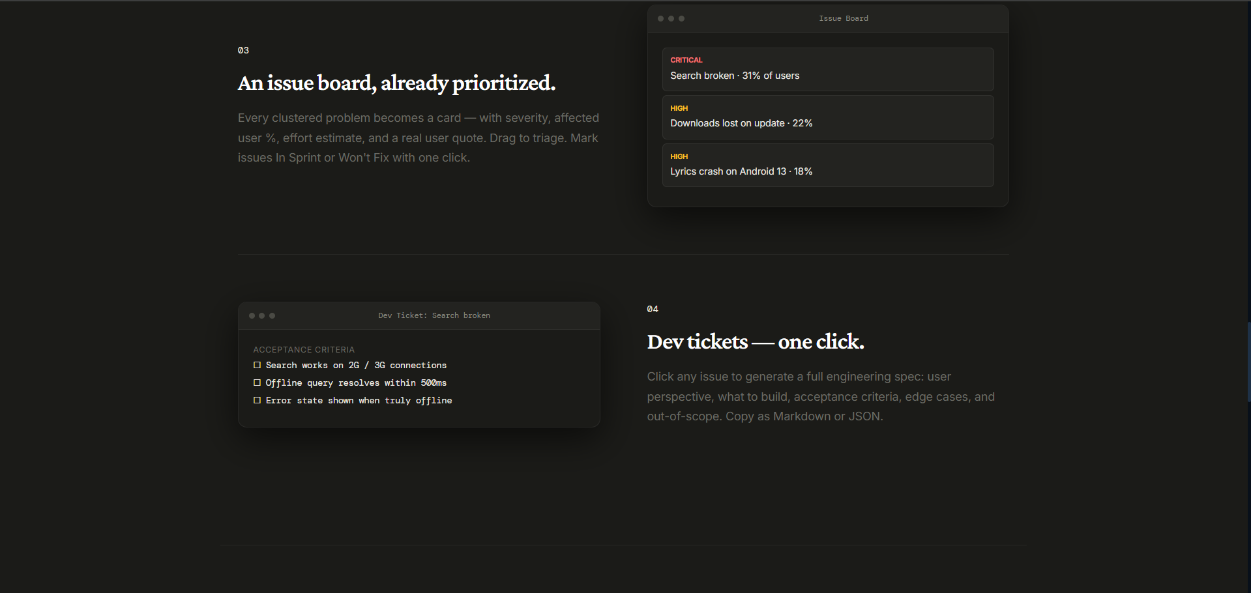1251x593 pixels.
Task: Click the middle dot in Dev Ticket title bar
Action: click(262, 316)
